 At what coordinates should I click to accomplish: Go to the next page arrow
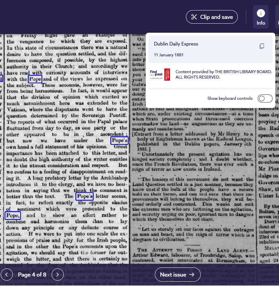58,275
